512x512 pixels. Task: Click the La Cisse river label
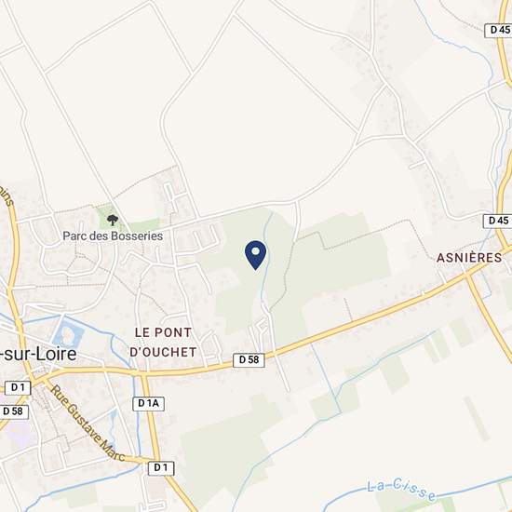tap(401, 491)
